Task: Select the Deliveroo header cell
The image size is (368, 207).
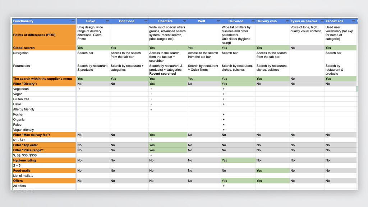Action: point(238,21)
